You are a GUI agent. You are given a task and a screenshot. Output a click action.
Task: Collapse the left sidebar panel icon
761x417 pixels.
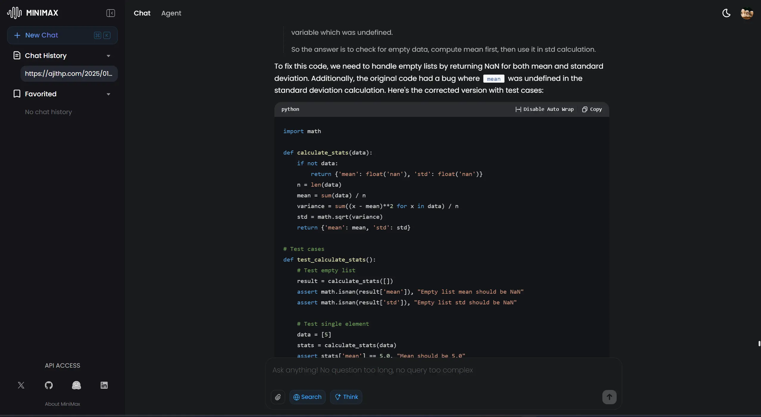tap(110, 13)
